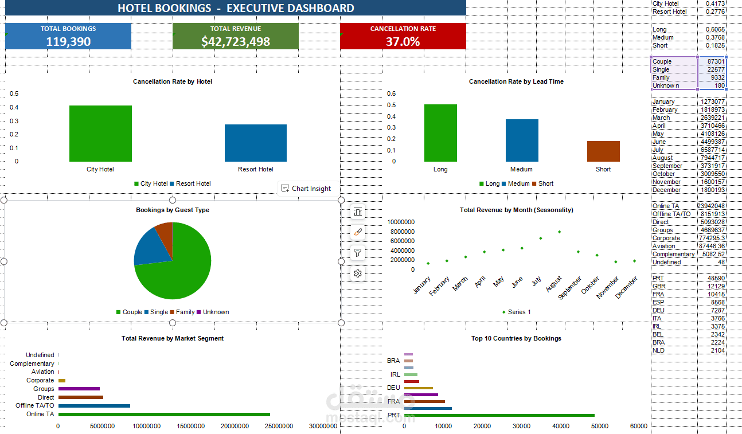Select the Groups revenue bar

[x=79, y=389]
